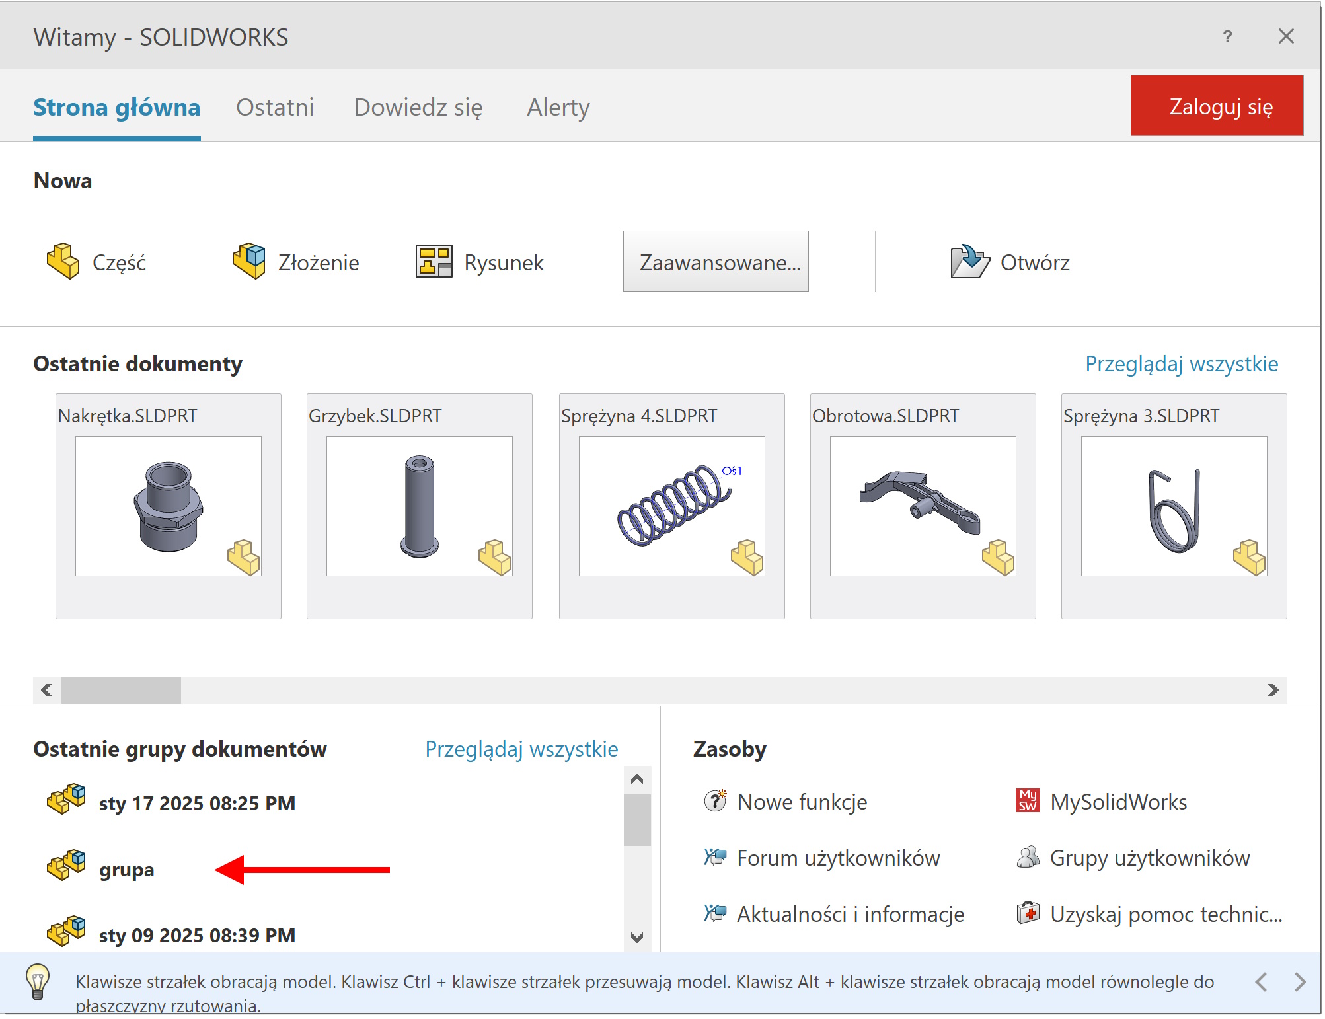
Task: Click the Złożenie (new assembly) icon
Action: 249,262
